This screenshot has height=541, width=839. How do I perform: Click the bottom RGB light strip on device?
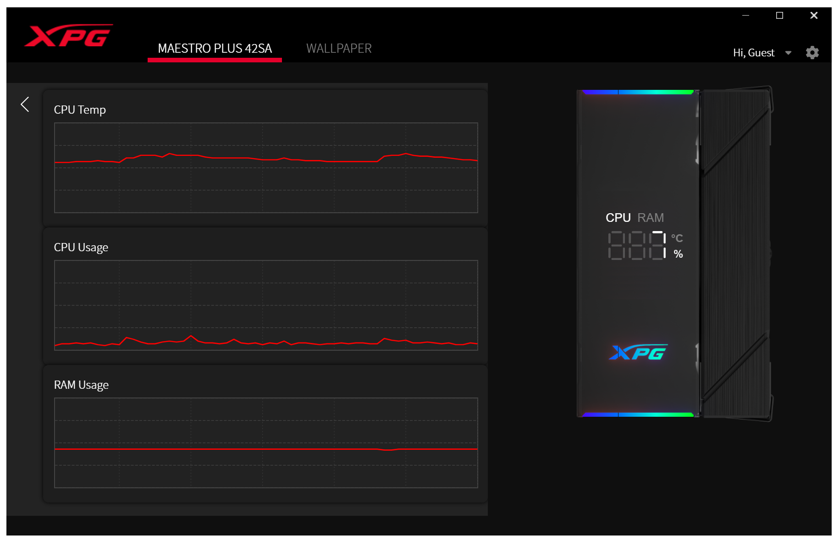(637, 414)
